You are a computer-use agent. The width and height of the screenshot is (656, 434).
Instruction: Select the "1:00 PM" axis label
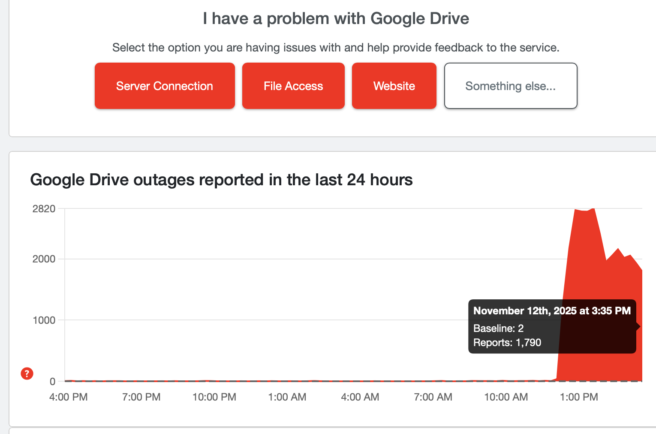tap(579, 397)
